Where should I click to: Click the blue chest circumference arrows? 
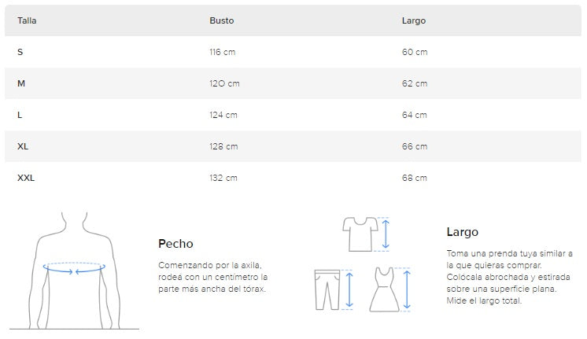(73, 269)
